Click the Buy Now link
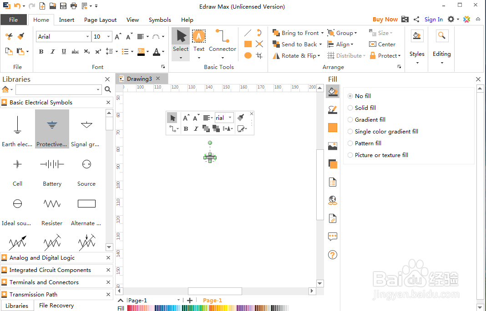 click(x=385, y=19)
